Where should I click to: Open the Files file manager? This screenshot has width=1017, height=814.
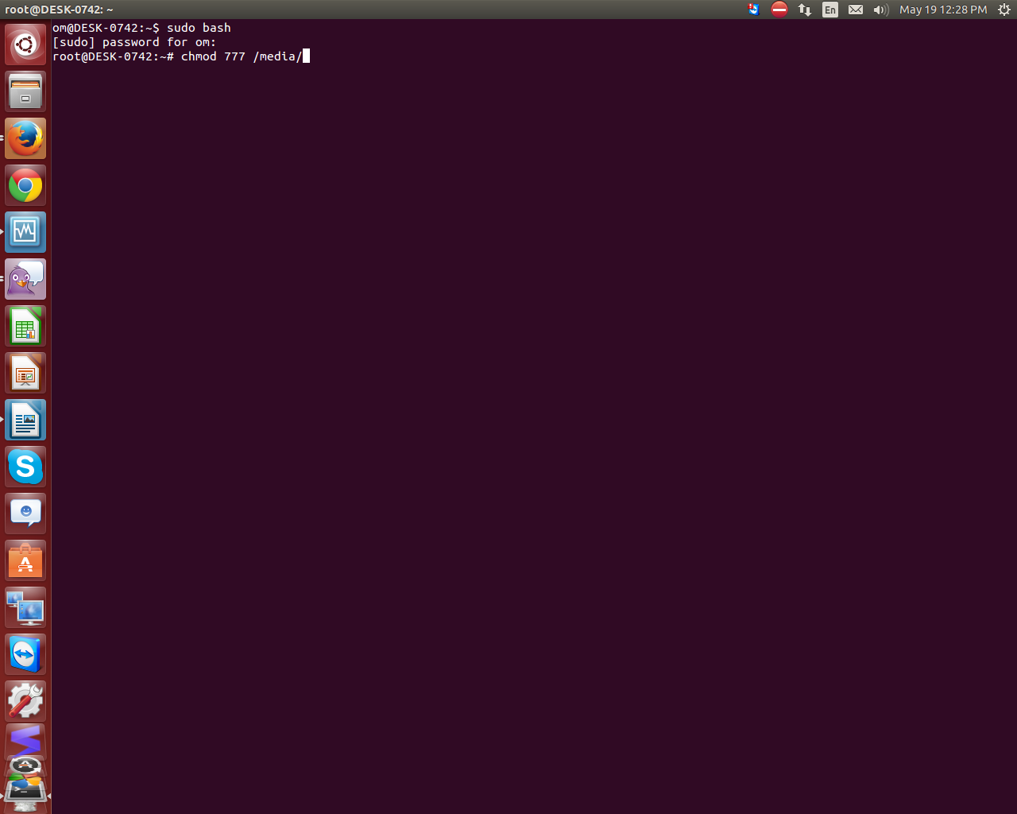tap(25, 91)
